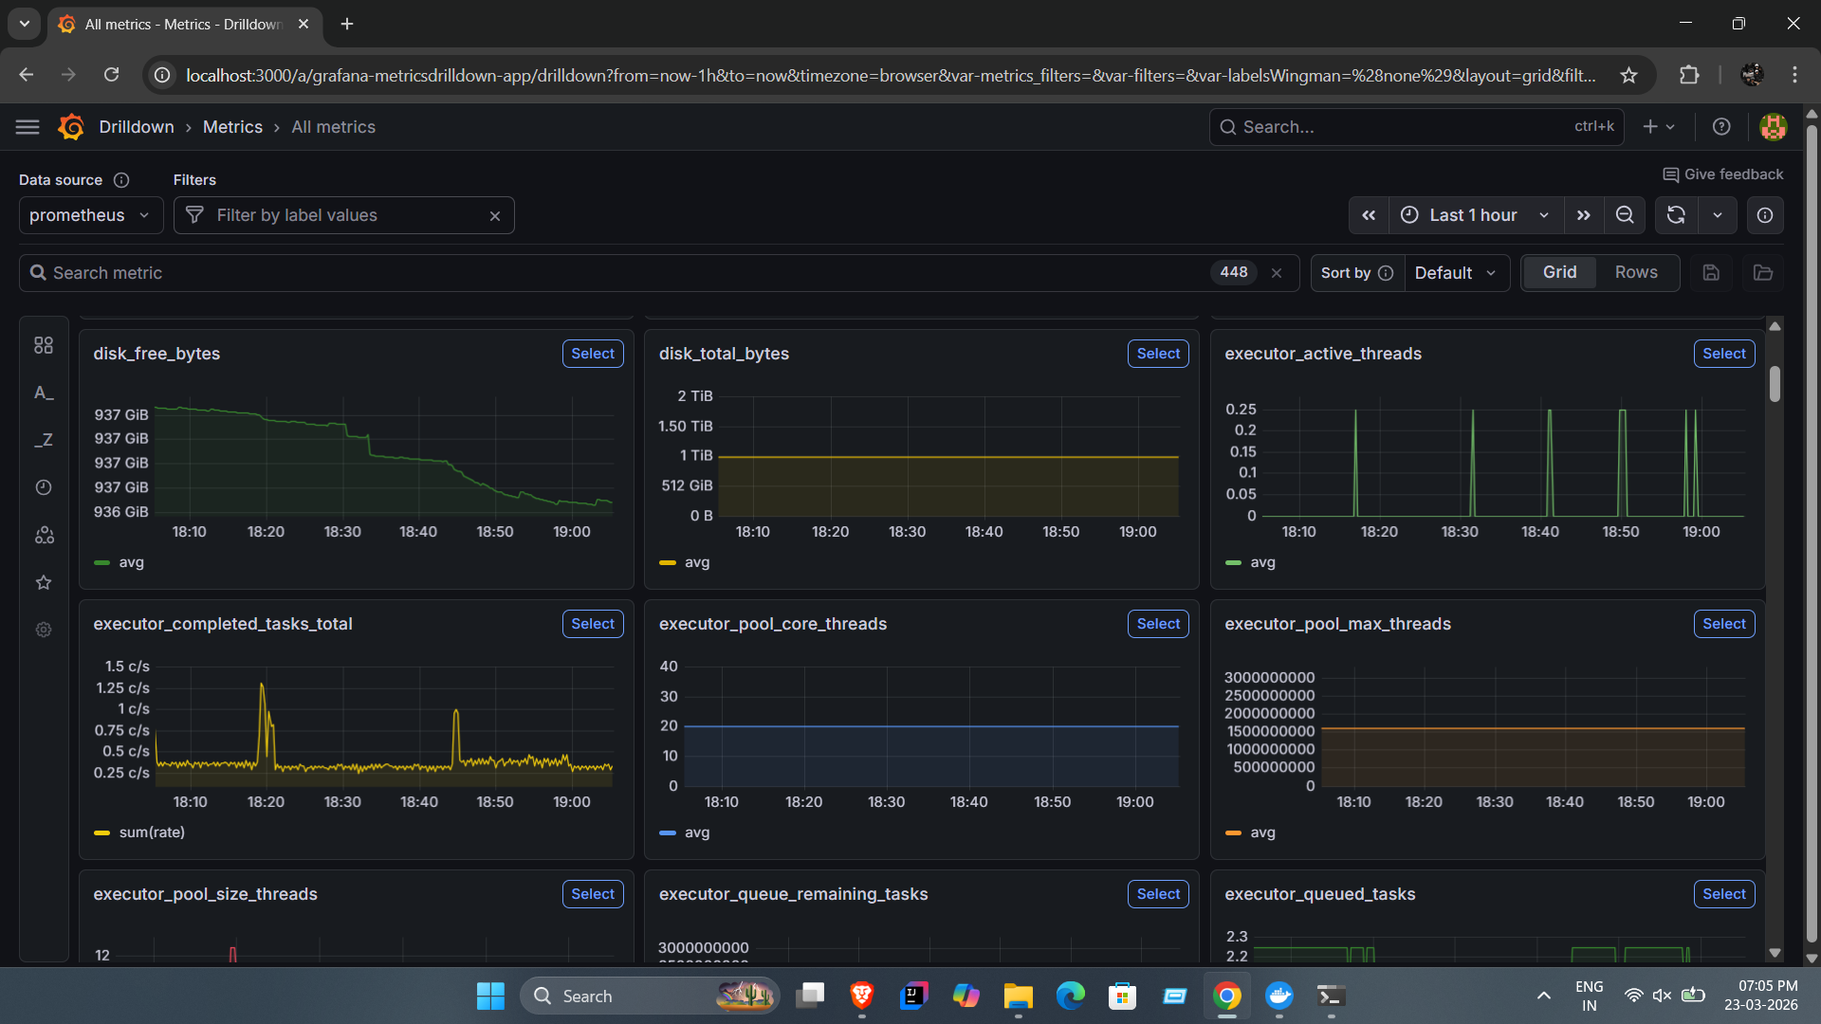Viewport: 1821px width, 1024px height.
Task: Open the suffix filters (_Z) sidebar icon
Action: tap(44, 440)
